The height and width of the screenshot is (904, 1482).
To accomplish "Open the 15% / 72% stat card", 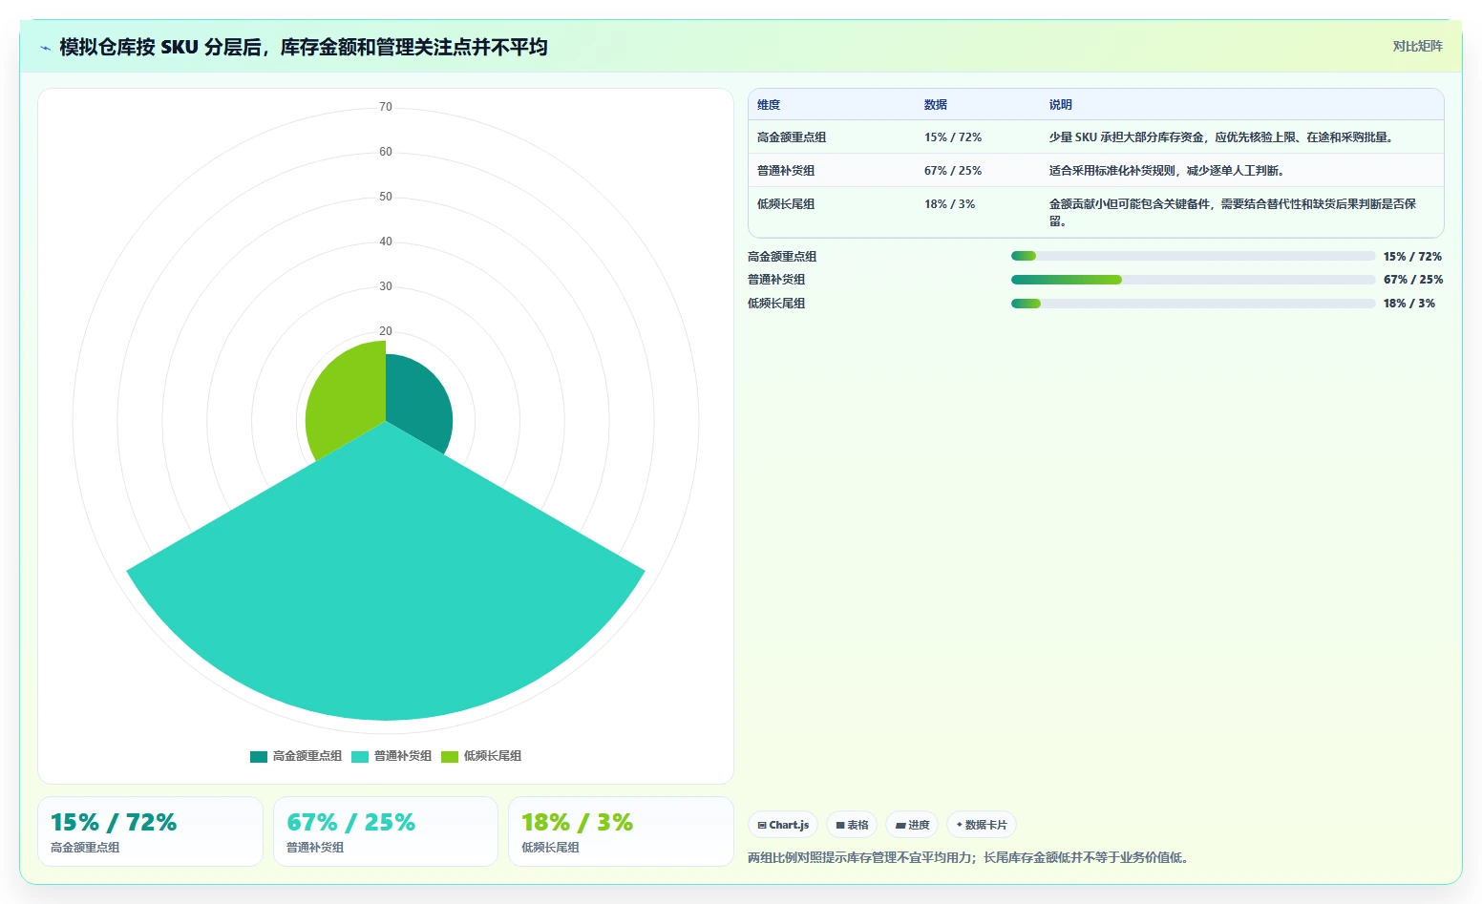I will pyautogui.click(x=150, y=831).
